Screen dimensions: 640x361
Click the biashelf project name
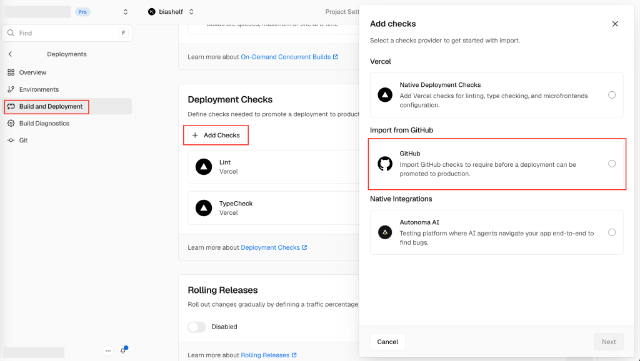(171, 12)
